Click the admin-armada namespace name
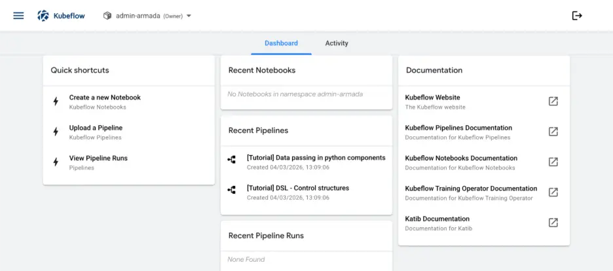Image resolution: width=613 pixels, height=271 pixels. pos(138,16)
